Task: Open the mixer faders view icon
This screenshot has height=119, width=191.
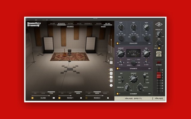Action: [111, 59]
